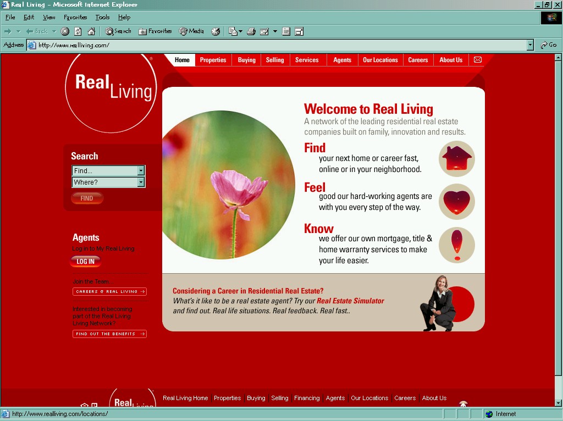Select the About Us navigation tab
Image resolution: width=563 pixels, height=421 pixels.
(451, 60)
